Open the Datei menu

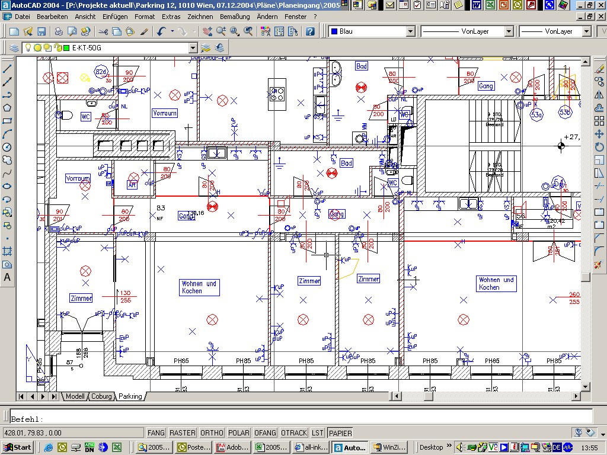pyautogui.click(x=23, y=17)
